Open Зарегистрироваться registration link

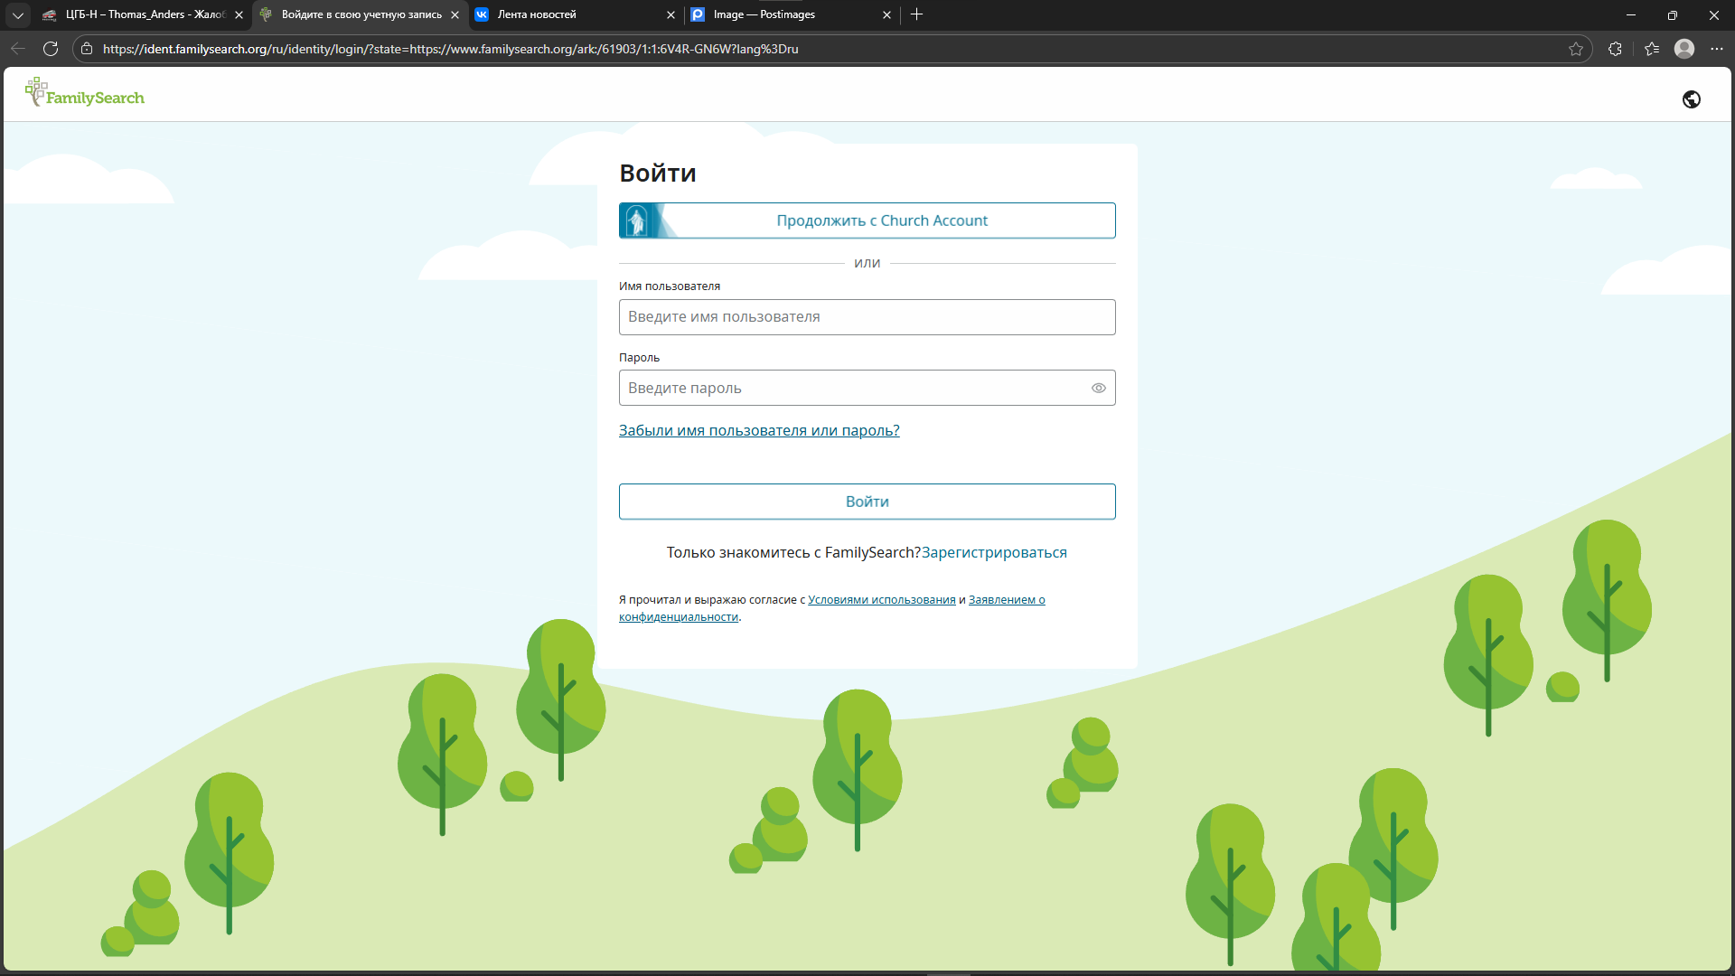[993, 553]
